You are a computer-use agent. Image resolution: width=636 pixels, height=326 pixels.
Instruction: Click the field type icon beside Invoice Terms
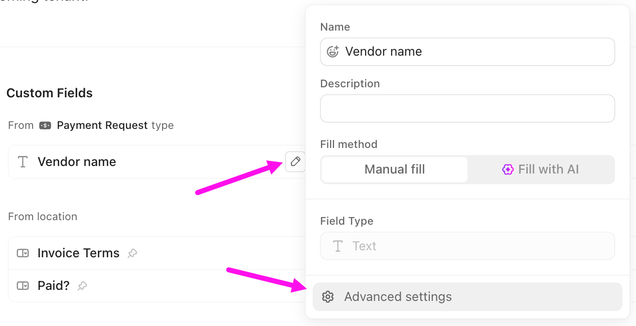23,253
